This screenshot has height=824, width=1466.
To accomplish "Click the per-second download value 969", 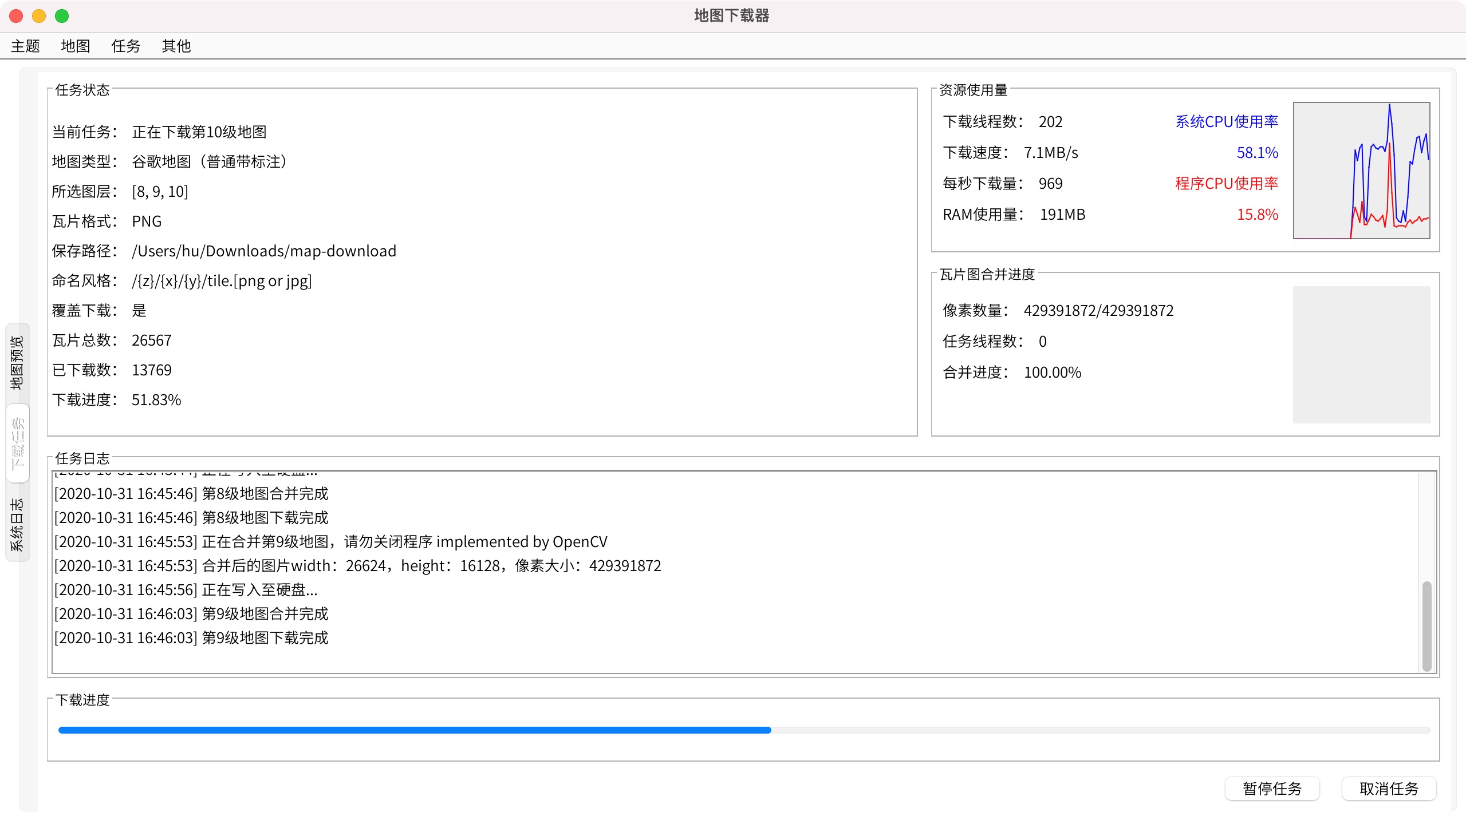I will [x=1051, y=183].
